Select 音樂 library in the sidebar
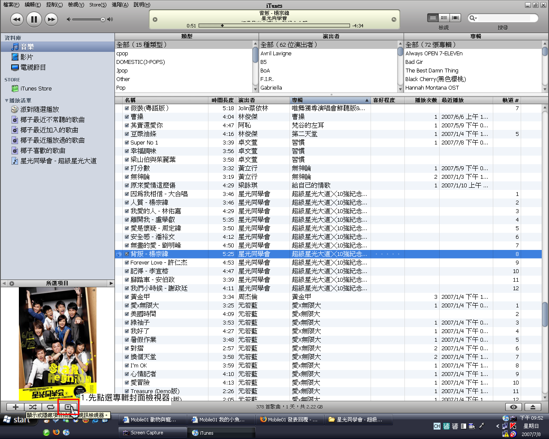The width and height of the screenshot is (549, 439). coord(57,47)
